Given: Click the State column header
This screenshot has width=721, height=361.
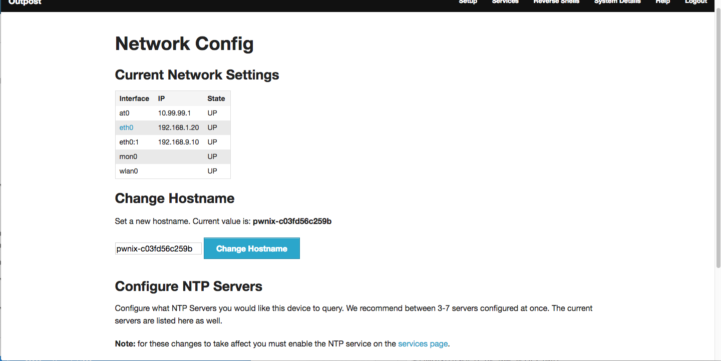Looking at the screenshot, I should tap(216, 98).
